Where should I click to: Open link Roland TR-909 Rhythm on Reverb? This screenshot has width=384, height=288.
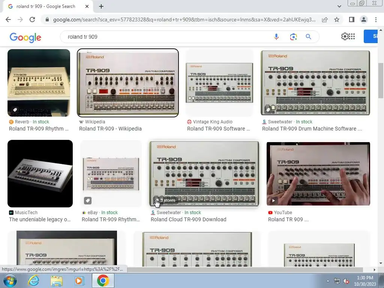(39, 129)
